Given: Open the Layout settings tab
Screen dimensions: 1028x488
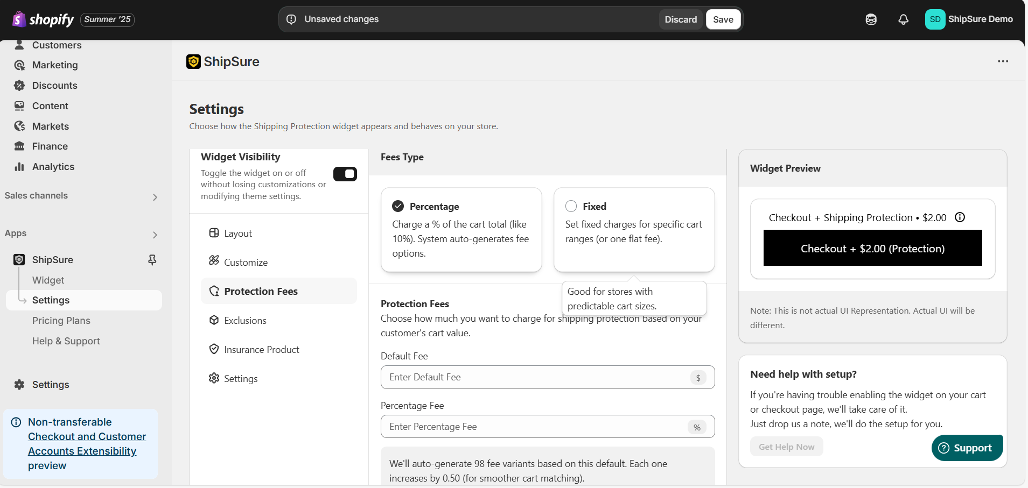Looking at the screenshot, I should click(x=278, y=233).
